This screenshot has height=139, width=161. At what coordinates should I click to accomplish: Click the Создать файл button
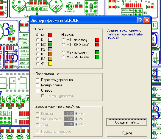pyautogui.click(x=127, y=122)
